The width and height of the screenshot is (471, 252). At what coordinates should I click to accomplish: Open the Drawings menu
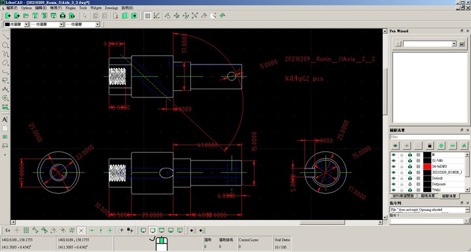111,8
